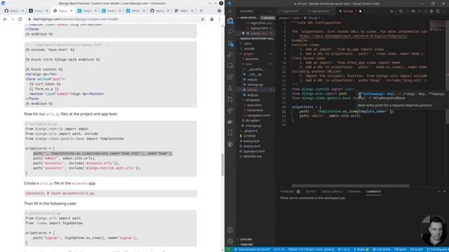Open the Remote Explorer view in activity bar
The width and height of the screenshot is (449, 252).
pyautogui.click(x=230, y=65)
